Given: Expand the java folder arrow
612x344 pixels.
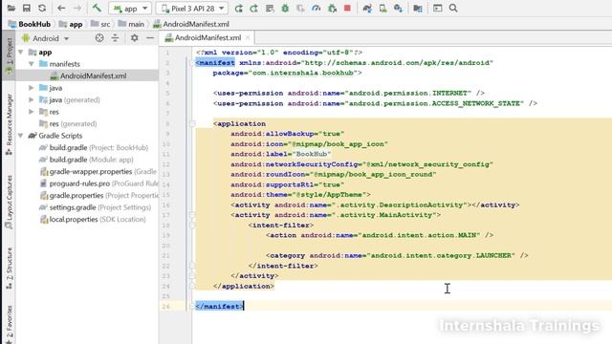Looking at the screenshot, I should coord(32,88).
